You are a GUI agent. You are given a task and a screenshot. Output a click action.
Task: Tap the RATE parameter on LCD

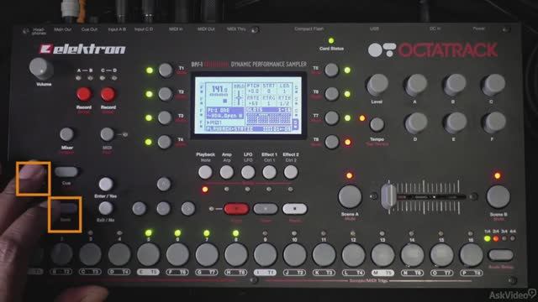253,97
